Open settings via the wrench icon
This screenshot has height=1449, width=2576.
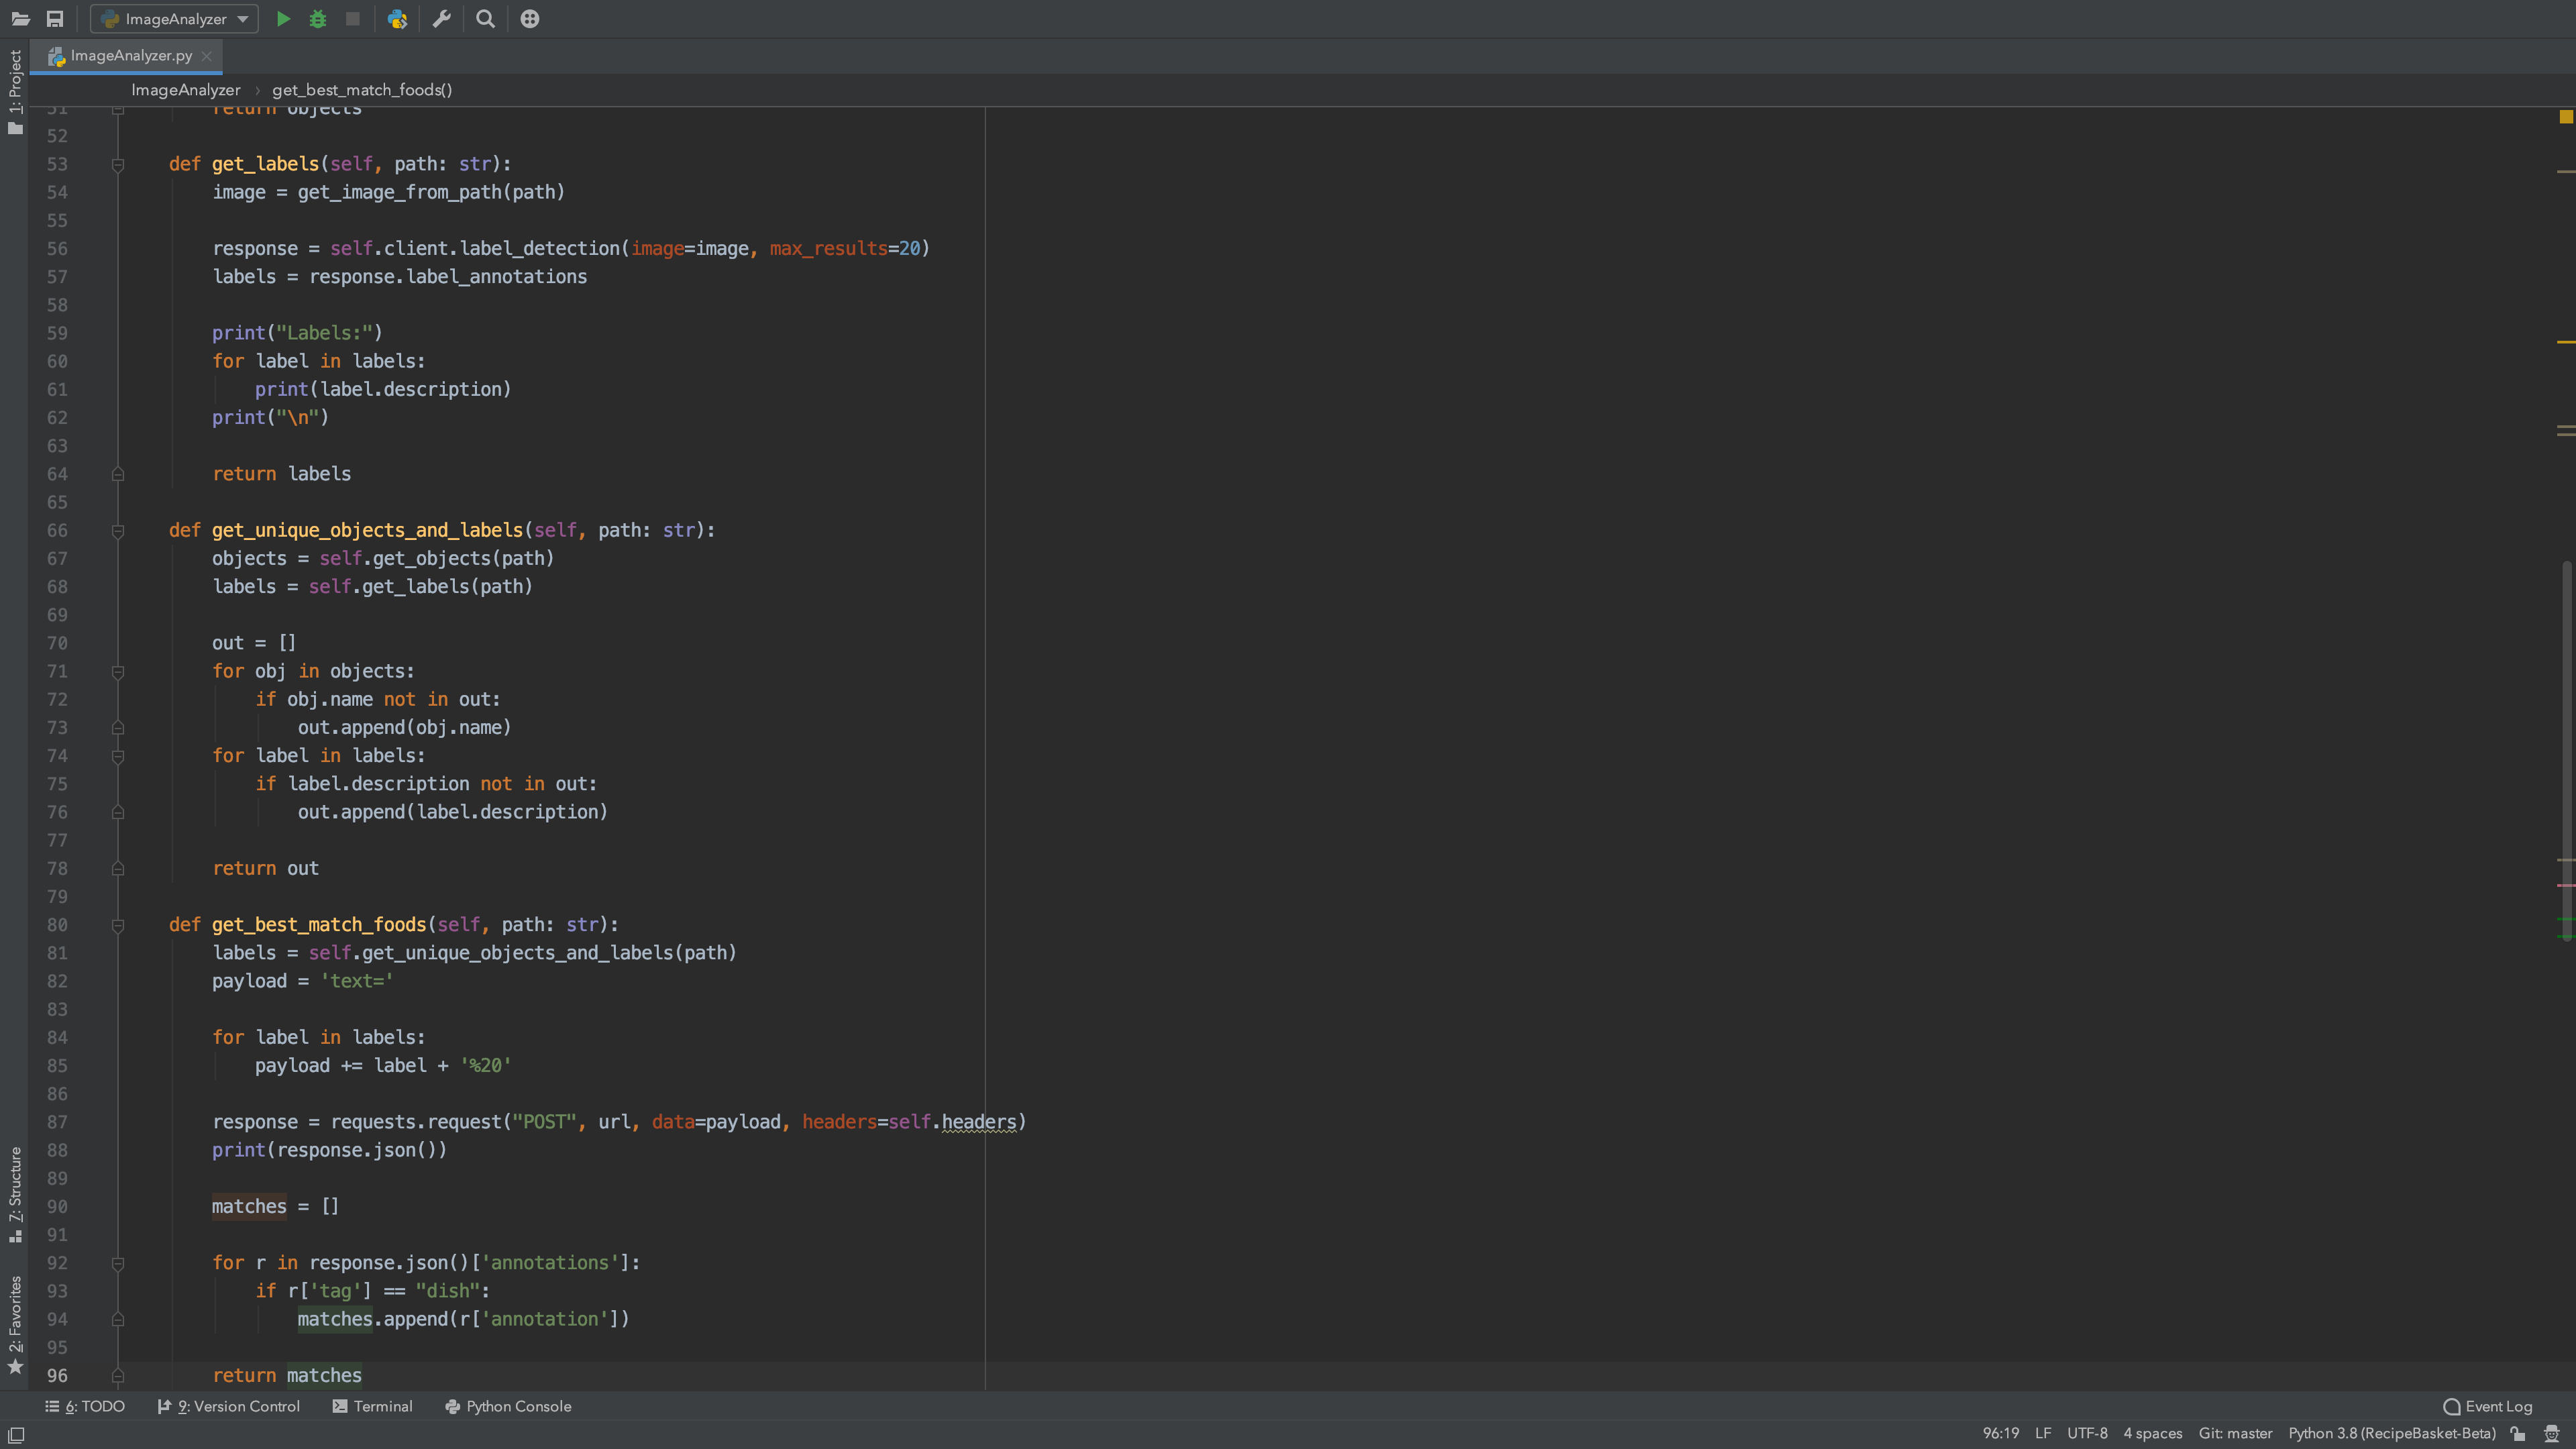tap(441, 19)
